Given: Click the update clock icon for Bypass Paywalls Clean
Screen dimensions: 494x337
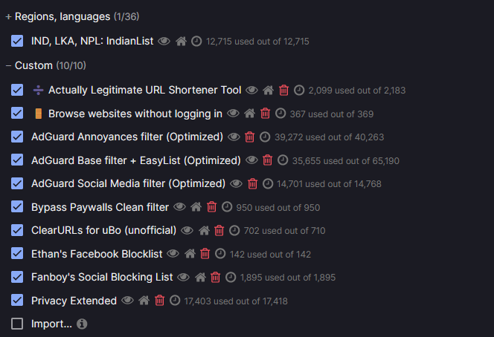Looking at the screenshot, I should pyautogui.click(x=227, y=207).
